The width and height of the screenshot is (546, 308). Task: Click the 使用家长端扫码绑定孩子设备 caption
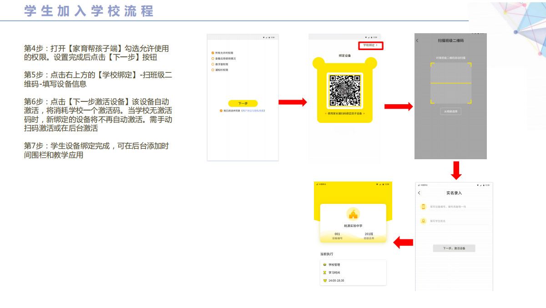point(345,113)
